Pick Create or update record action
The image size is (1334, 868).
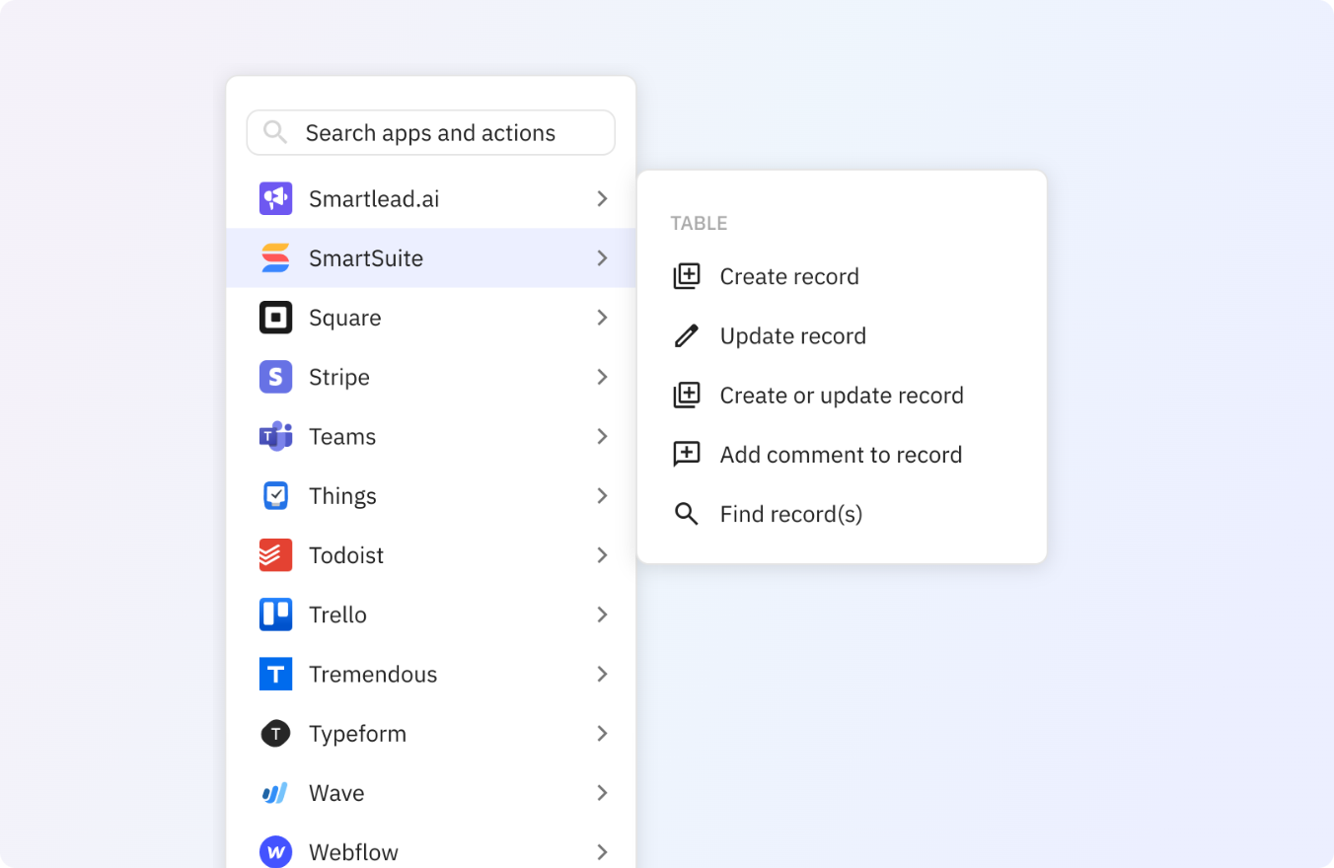[x=842, y=396]
